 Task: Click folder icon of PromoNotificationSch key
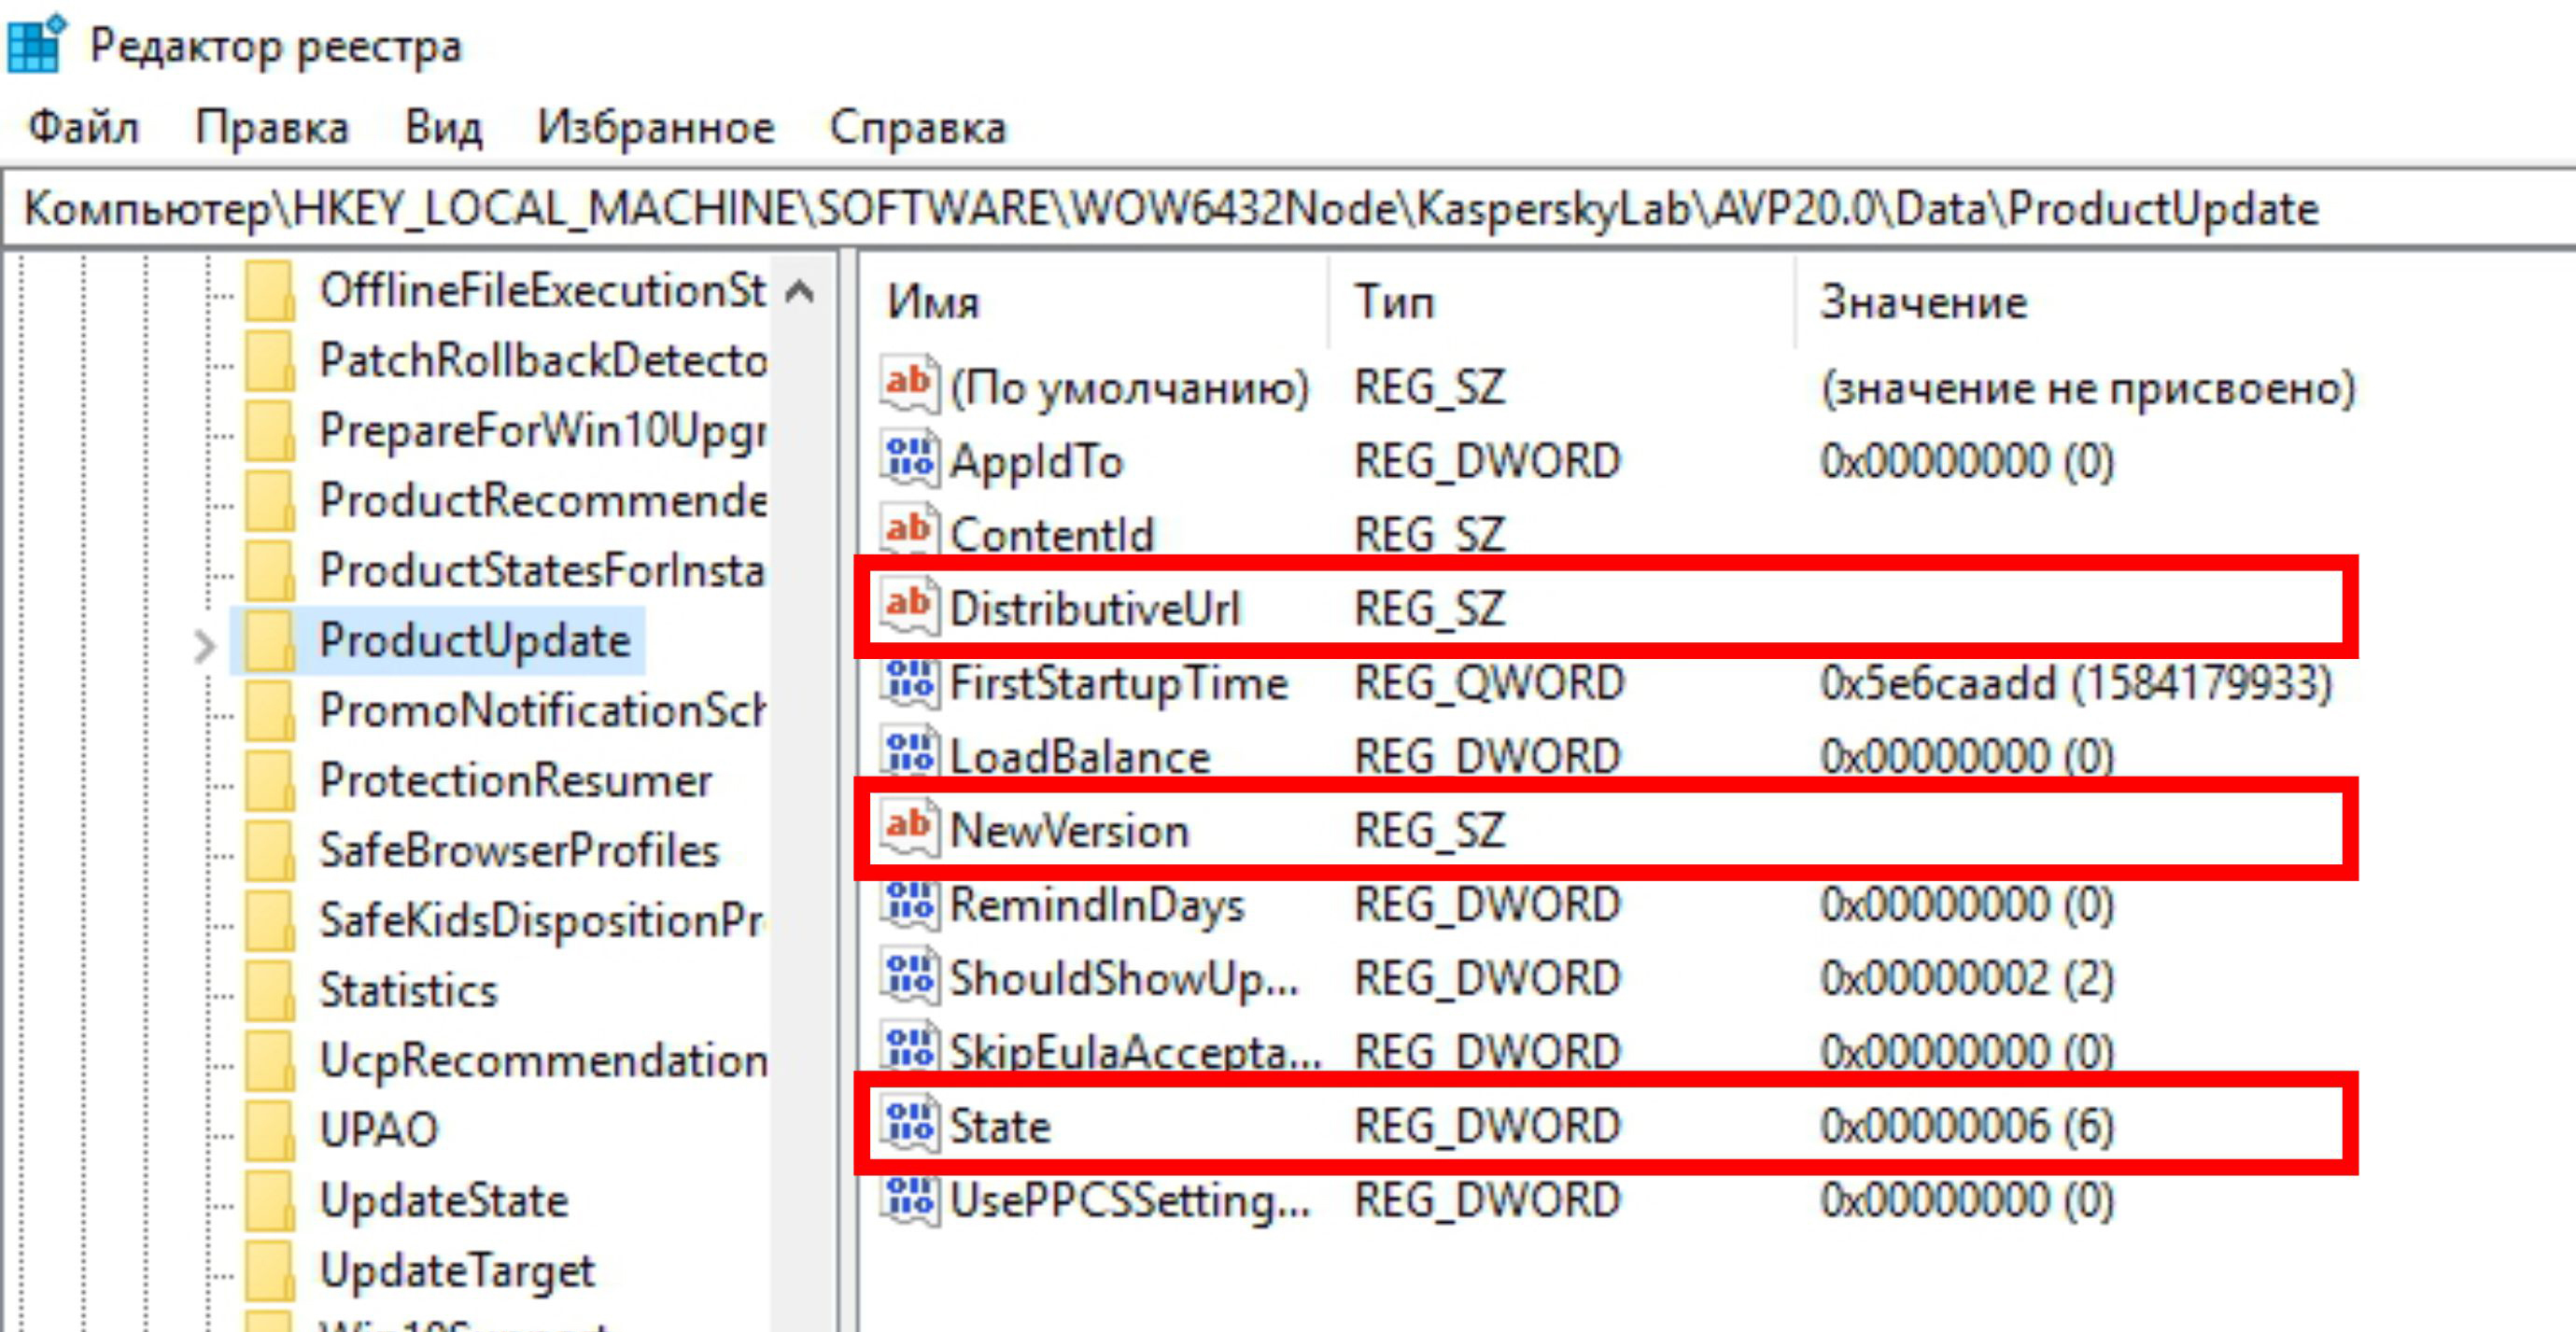(270, 711)
